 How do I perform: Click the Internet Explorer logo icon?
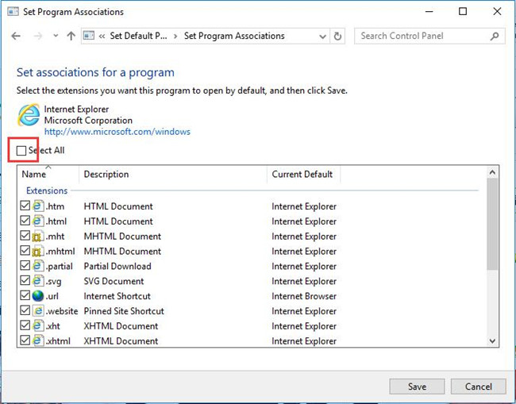click(x=29, y=115)
